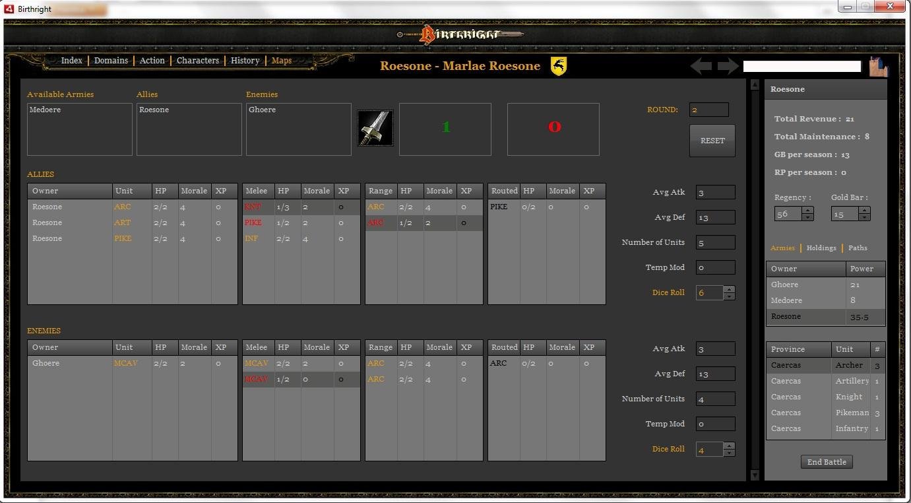Open the Action menu

[x=152, y=61]
